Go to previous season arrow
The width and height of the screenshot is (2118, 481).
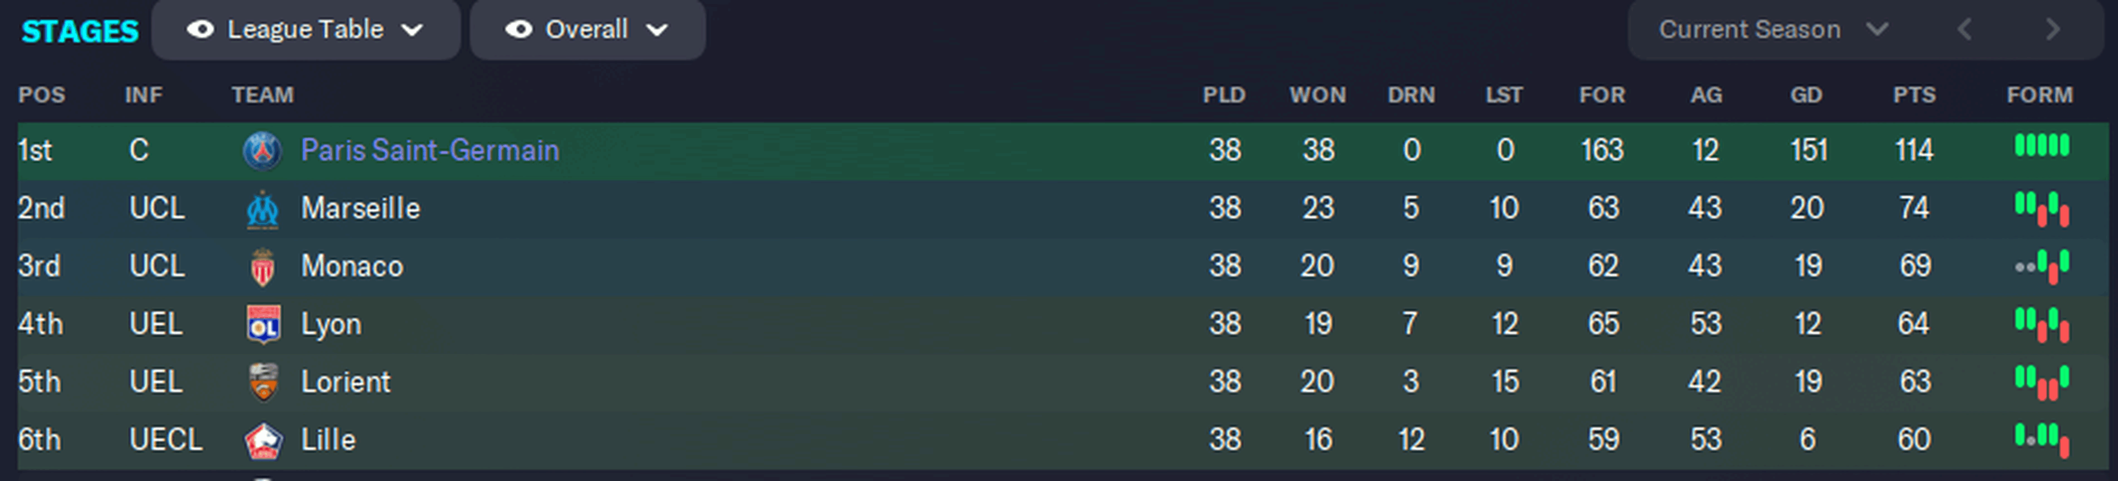1964,30
